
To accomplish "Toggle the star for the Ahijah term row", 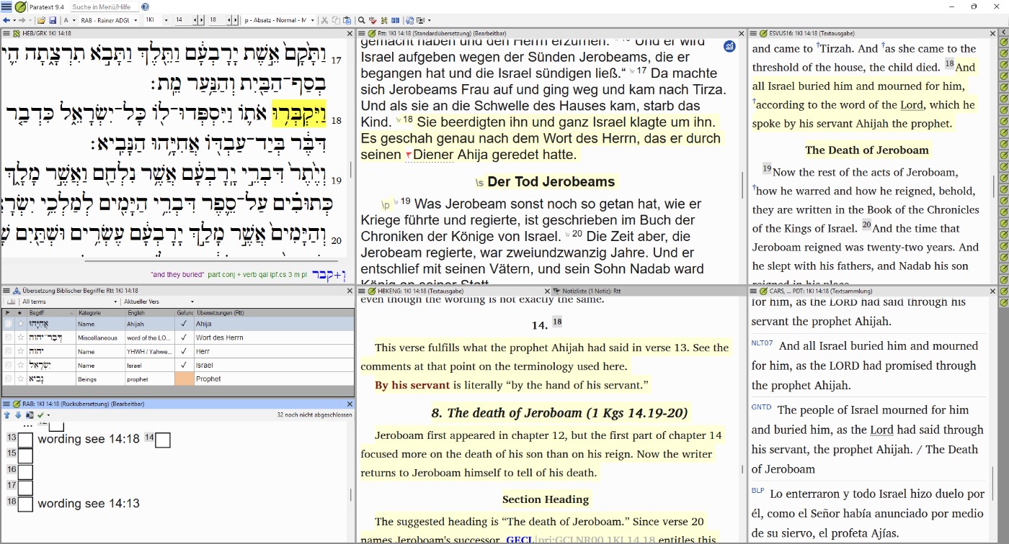I will click(20, 324).
